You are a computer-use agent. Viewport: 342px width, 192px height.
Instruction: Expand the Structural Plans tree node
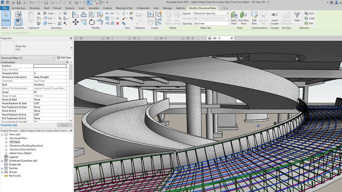(6, 138)
